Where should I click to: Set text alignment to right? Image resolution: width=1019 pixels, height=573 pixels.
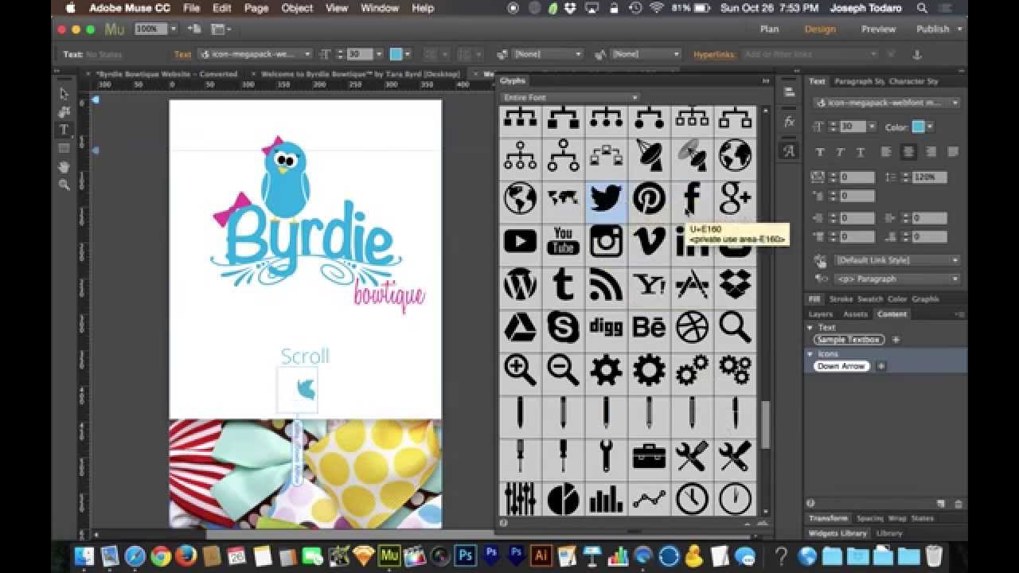(931, 152)
